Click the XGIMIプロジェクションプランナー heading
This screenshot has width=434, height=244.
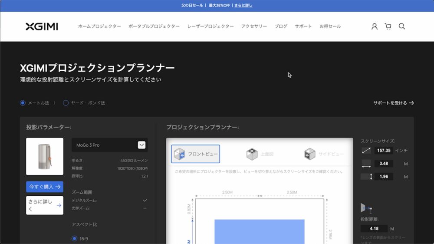97,68
